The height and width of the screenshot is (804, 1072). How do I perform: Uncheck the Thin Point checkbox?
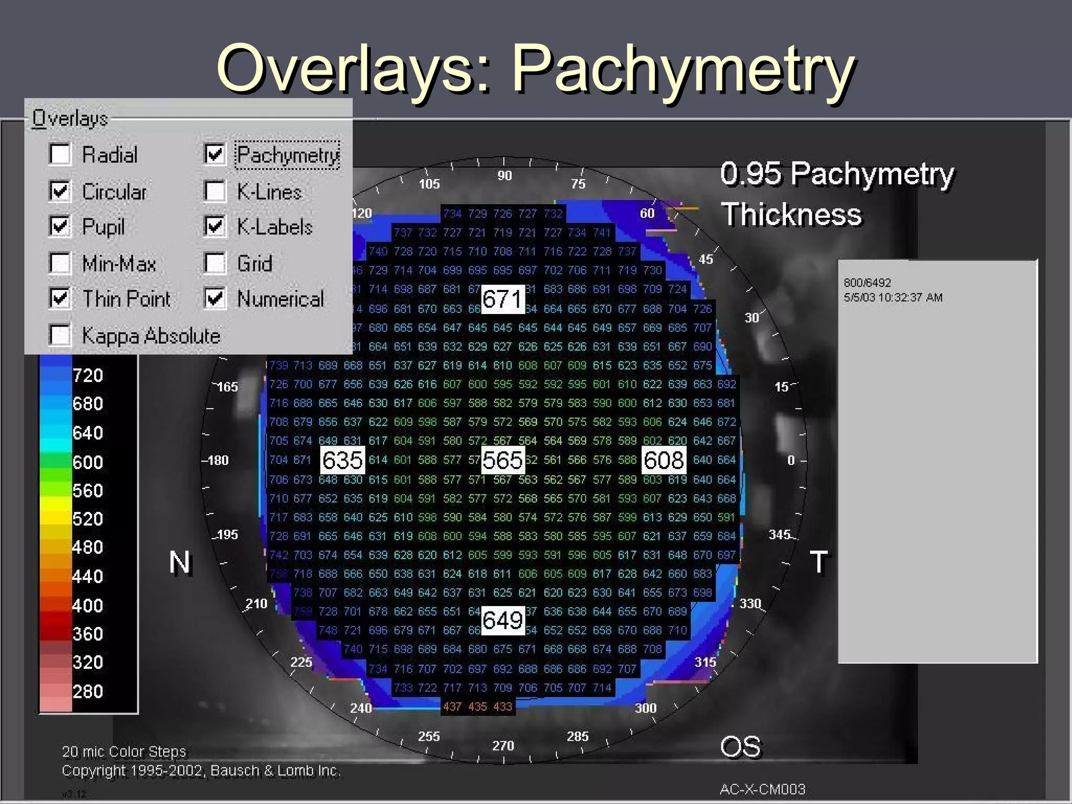click(60, 298)
